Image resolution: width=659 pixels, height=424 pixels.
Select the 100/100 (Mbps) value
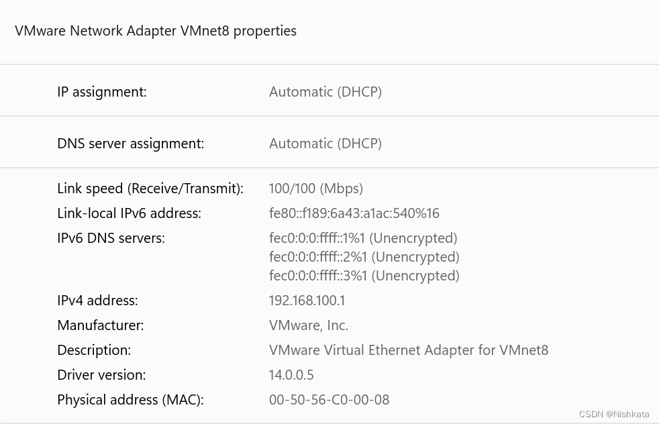pyautogui.click(x=315, y=189)
